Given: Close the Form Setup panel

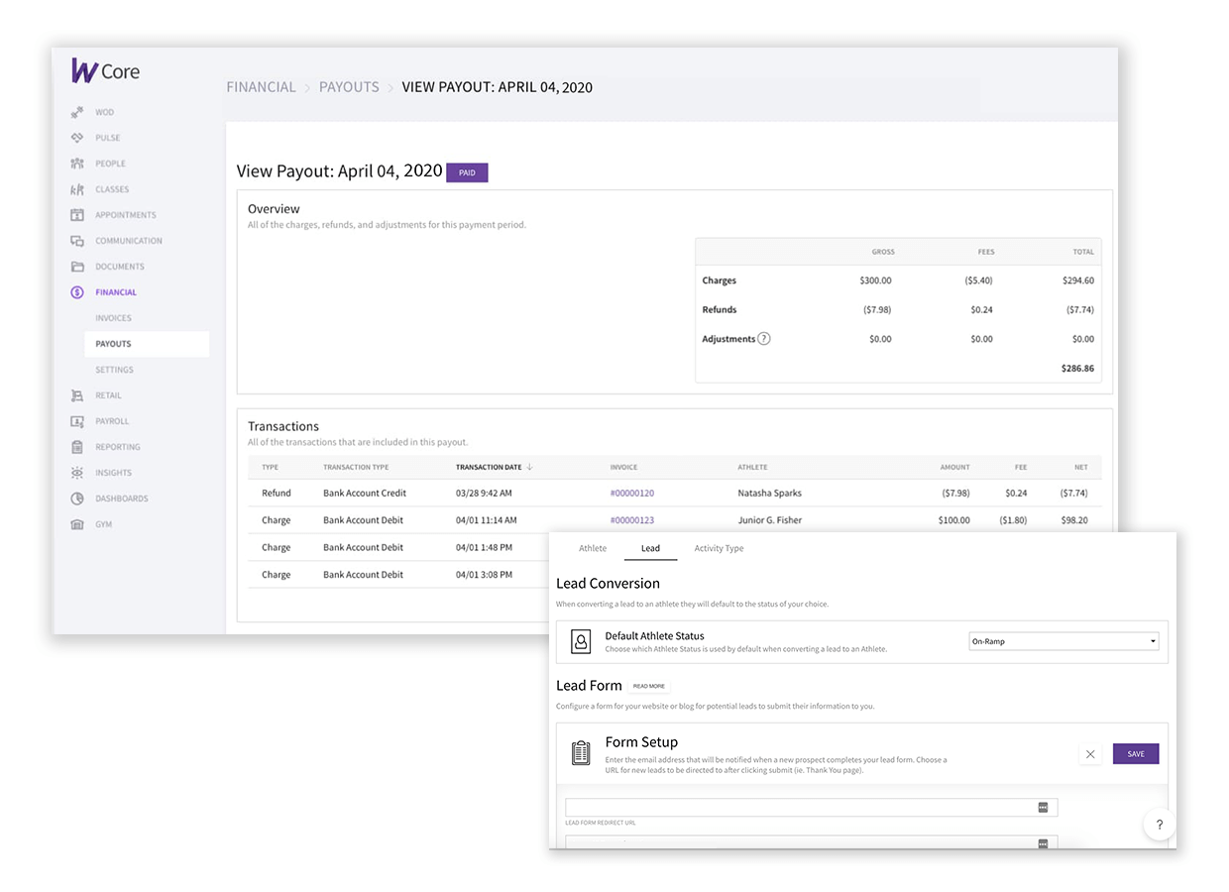Looking at the screenshot, I should click(1090, 754).
